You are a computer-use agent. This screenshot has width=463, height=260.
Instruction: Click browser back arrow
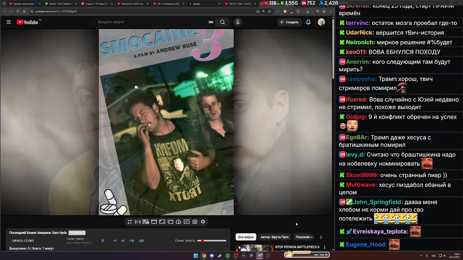[4, 11]
